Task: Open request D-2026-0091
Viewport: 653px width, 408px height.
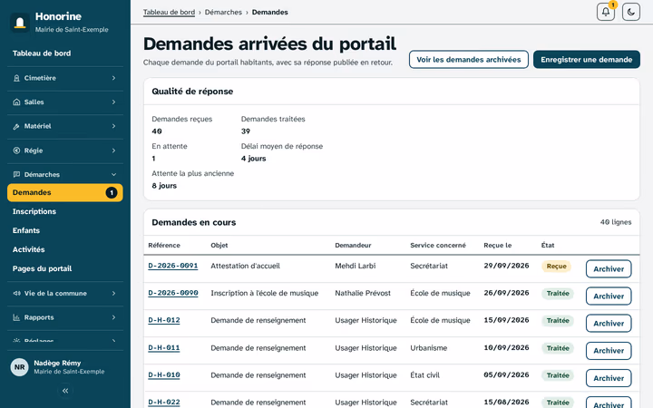Action: pos(173,266)
